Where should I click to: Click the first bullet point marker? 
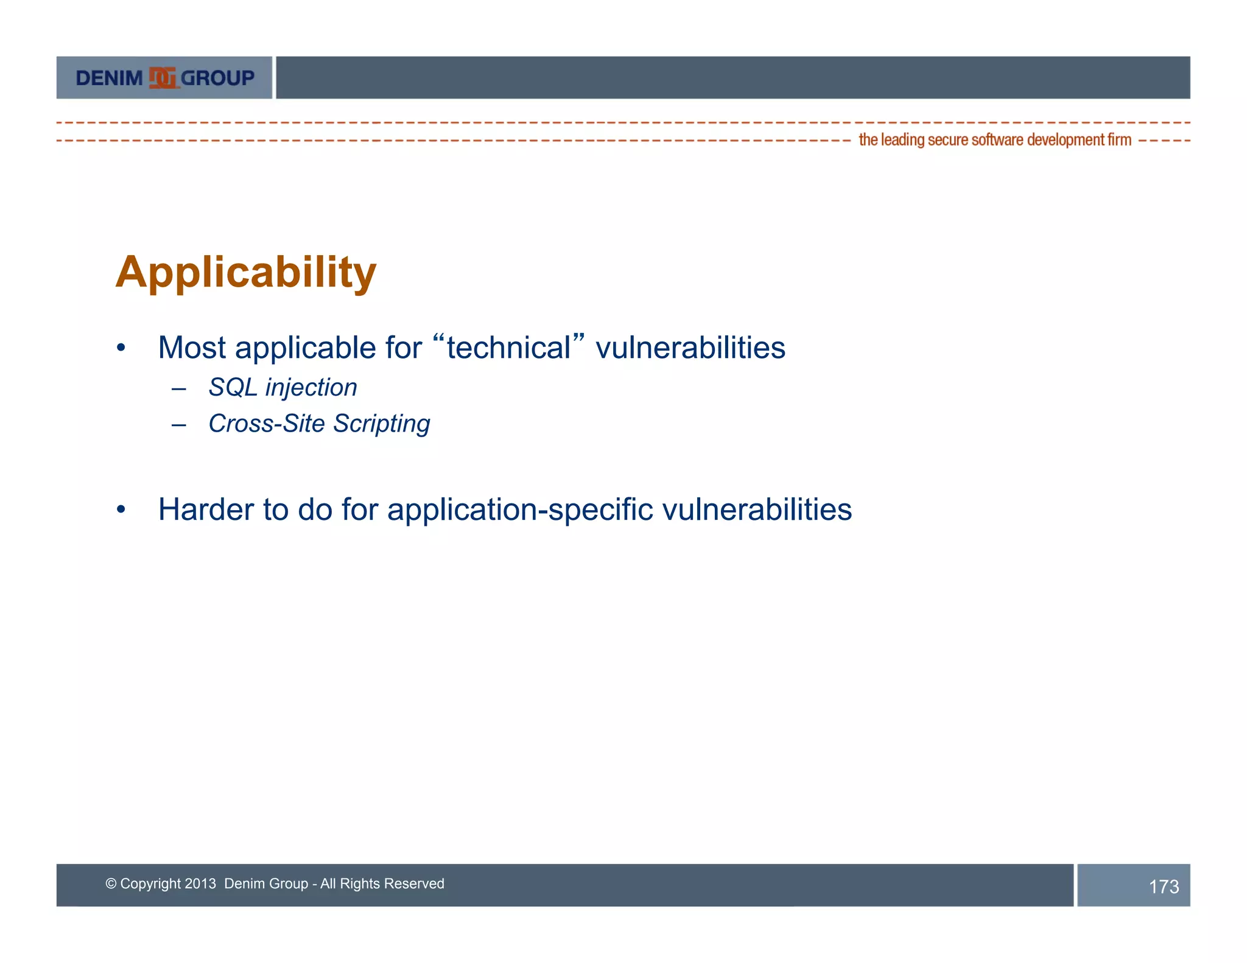coord(121,348)
